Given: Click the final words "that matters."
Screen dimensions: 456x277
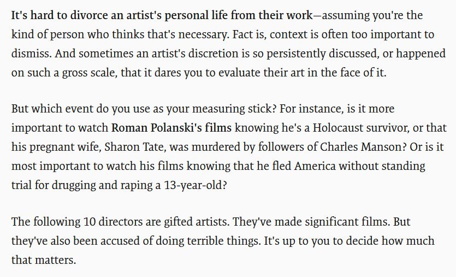Looking at the screenshot, I should (44, 261).
